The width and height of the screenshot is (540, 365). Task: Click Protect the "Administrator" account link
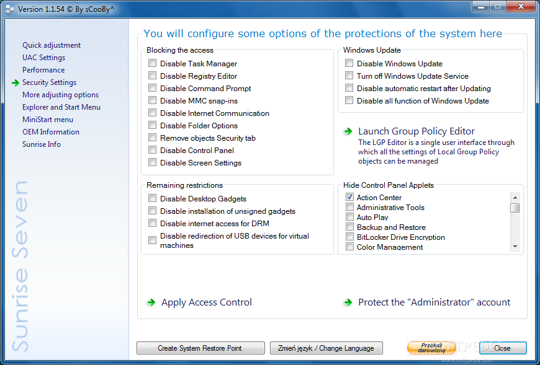(434, 302)
